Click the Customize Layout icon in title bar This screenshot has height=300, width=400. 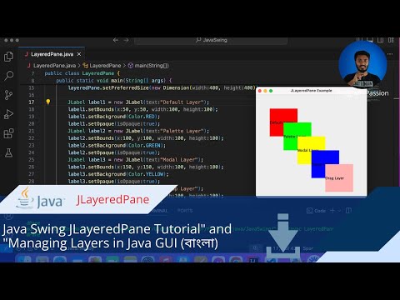391,40
